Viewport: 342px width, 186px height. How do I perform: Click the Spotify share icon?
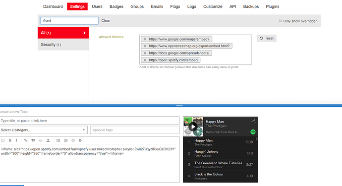click(253, 121)
